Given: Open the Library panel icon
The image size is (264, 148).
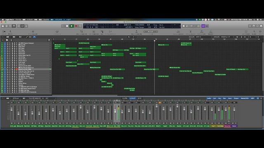Looking at the screenshot, I should 3,26.
